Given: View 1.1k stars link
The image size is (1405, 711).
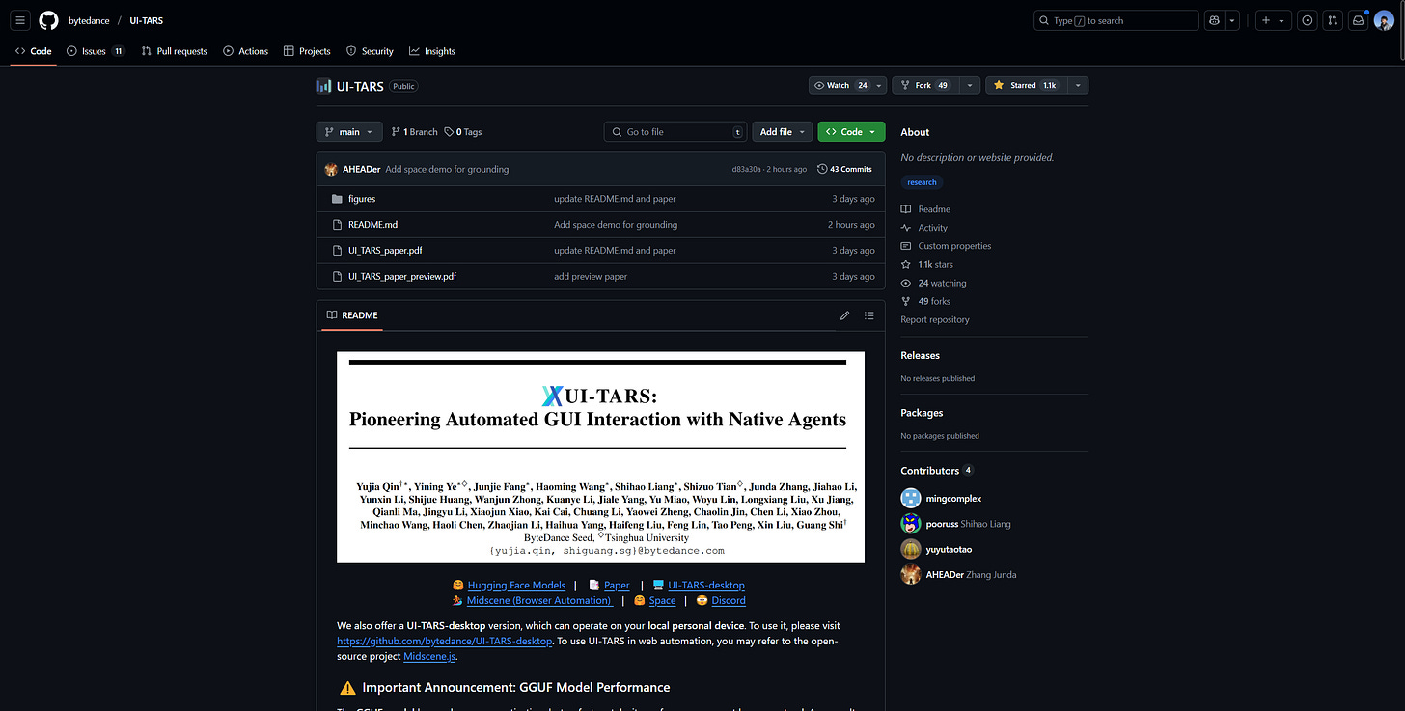Looking at the screenshot, I should click(927, 264).
